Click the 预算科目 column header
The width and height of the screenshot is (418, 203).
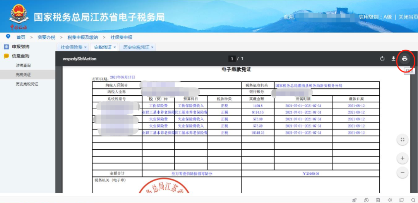191,99
